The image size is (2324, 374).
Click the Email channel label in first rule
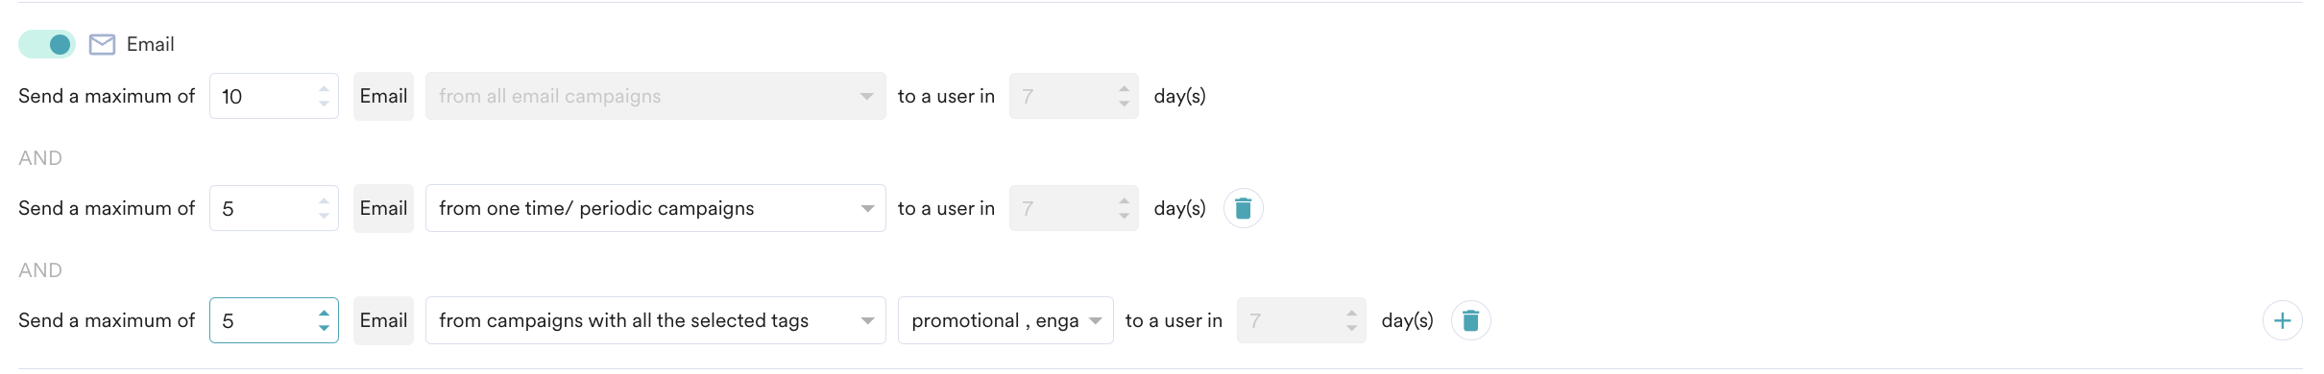point(383,96)
